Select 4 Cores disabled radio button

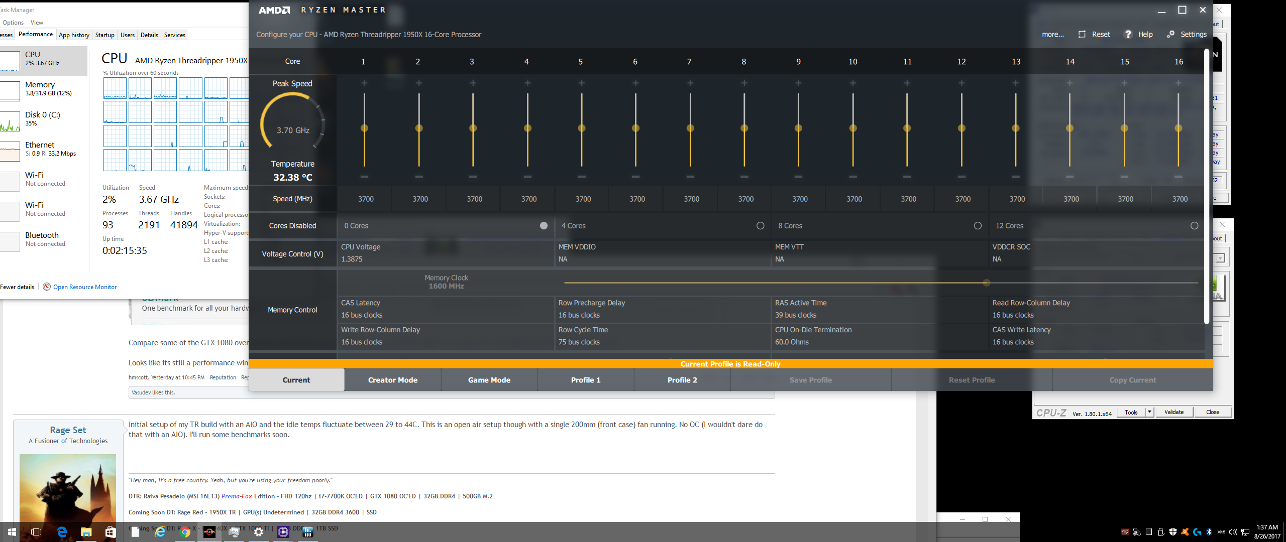point(761,226)
